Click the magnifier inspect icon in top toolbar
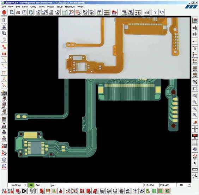This screenshot has width=199, height=195. pos(71,12)
